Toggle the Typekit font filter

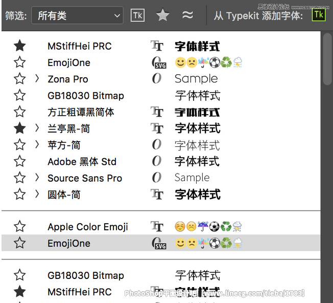[137, 15]
